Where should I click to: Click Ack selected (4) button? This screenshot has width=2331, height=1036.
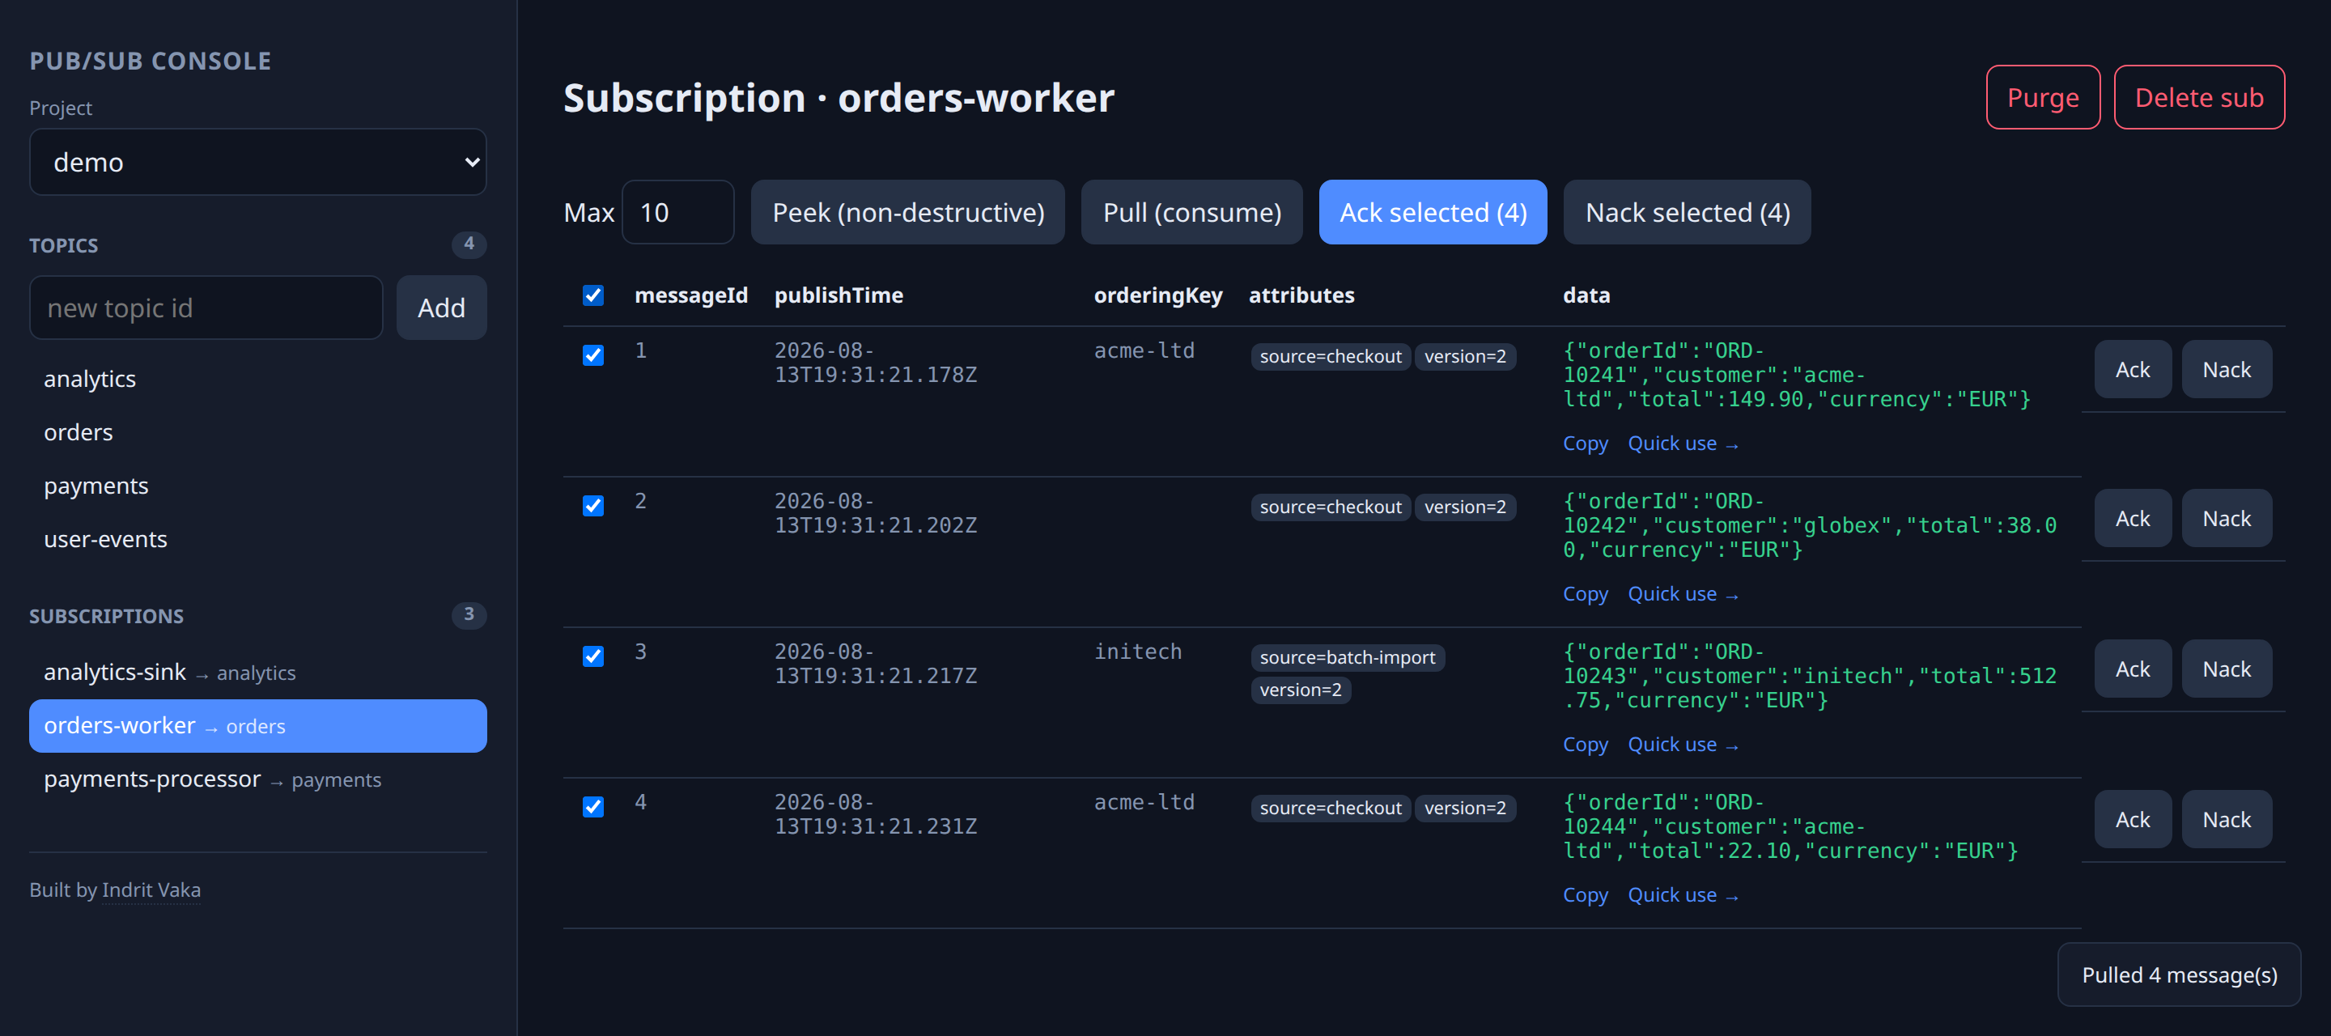pyautogui.click(x=1433, y=213)
